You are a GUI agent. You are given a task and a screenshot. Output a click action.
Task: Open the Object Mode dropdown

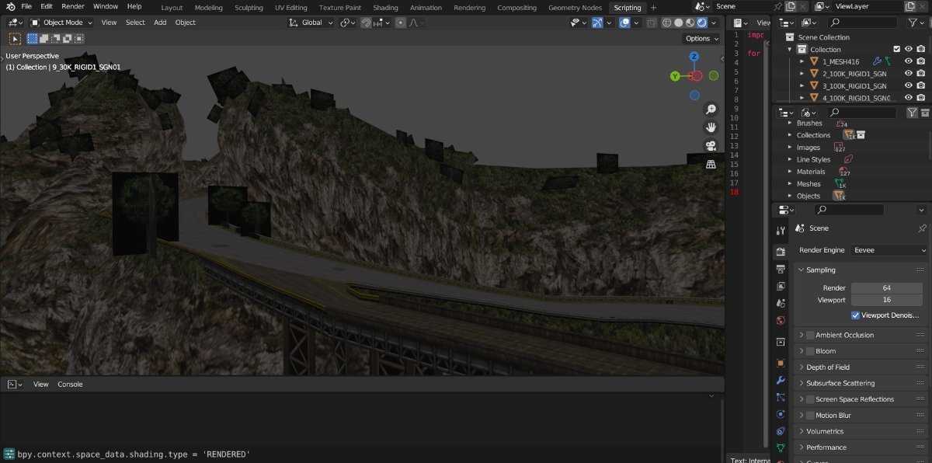(x=62, y=23)
